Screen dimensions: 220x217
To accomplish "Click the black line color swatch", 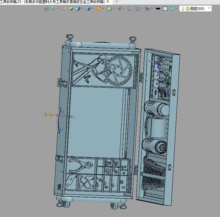I will coord(158,9).
